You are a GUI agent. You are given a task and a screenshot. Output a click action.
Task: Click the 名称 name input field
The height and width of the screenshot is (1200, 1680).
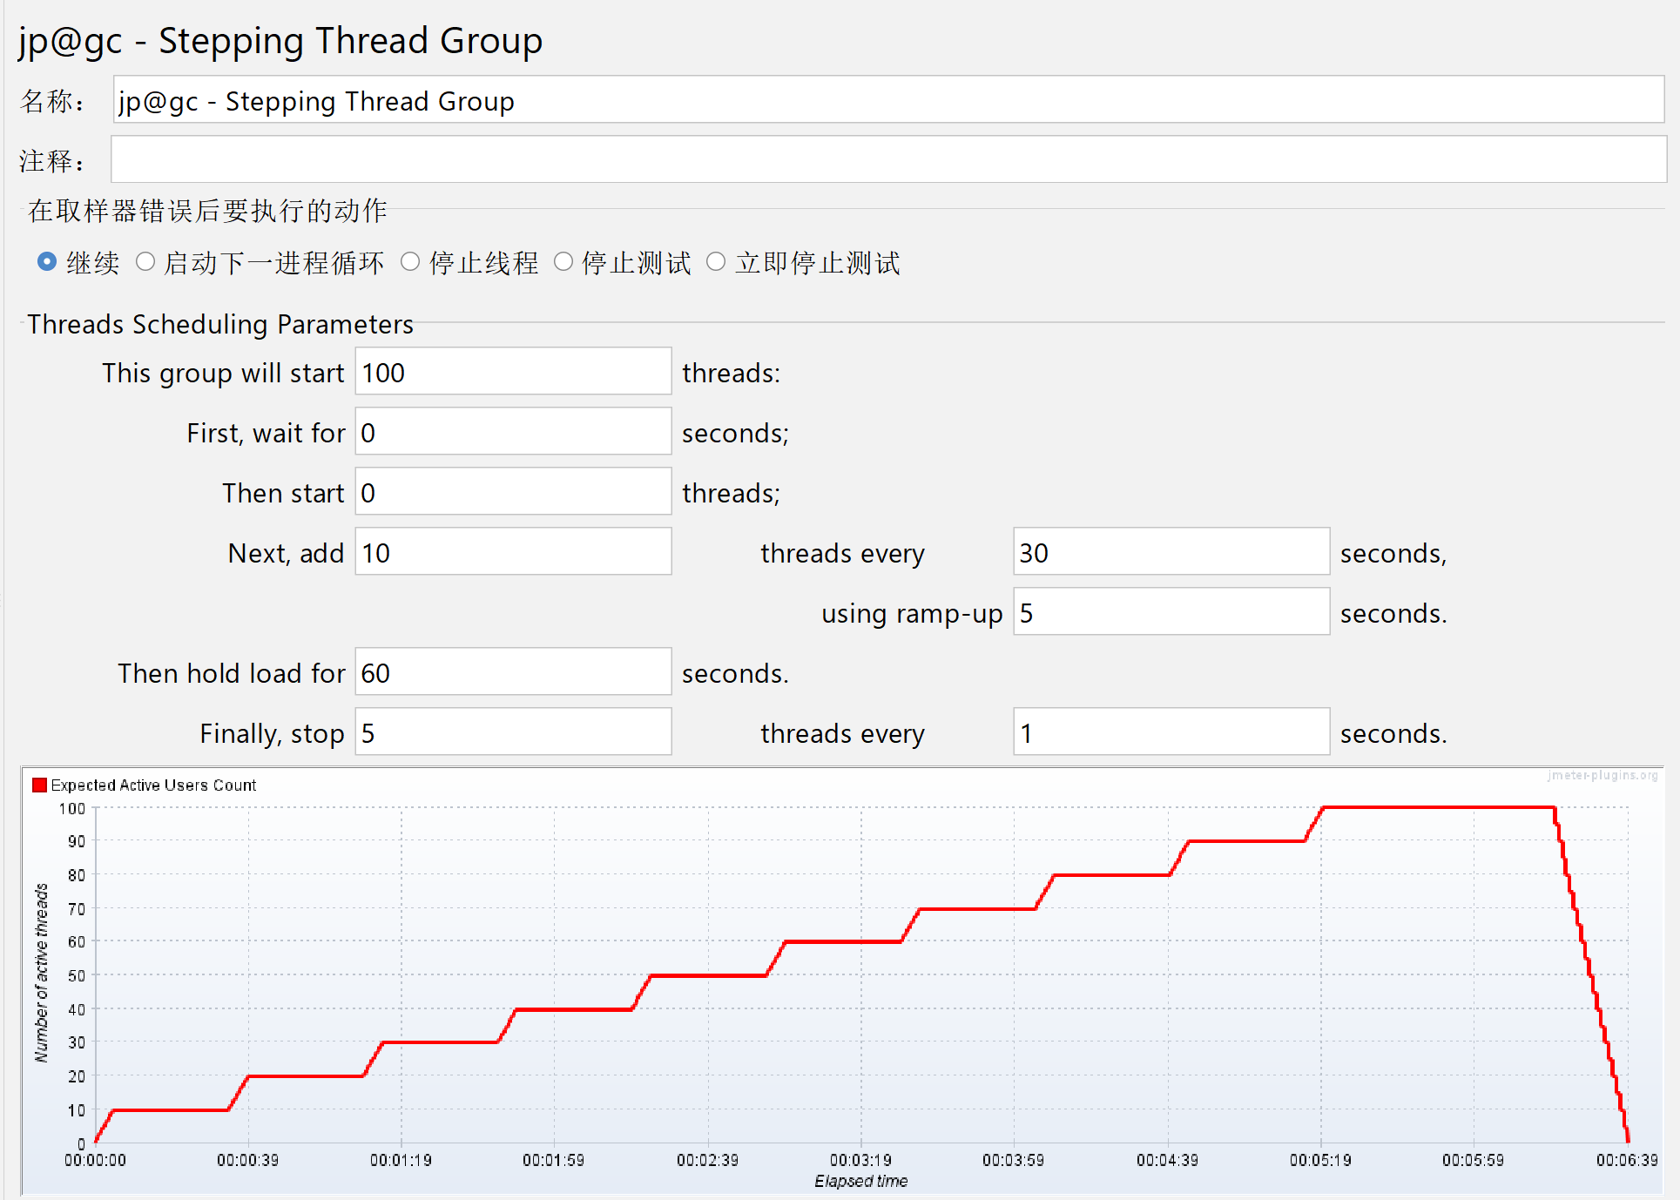[x=887, y=101]
